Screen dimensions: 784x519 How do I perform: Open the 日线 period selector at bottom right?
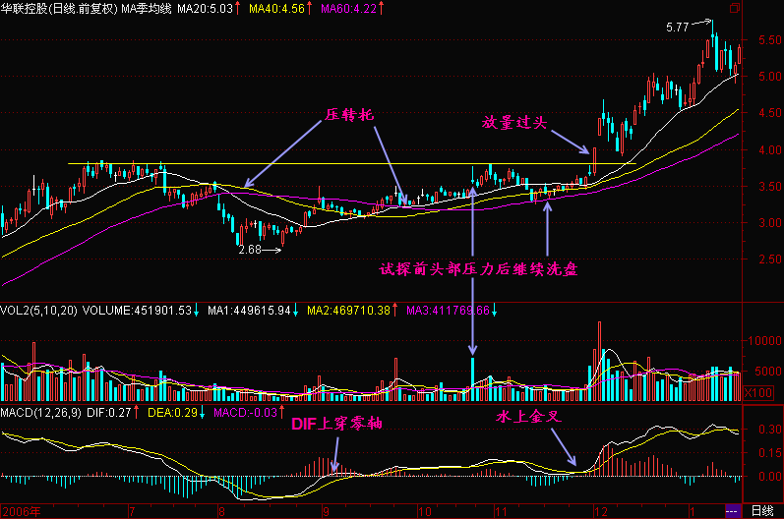point(761,511)
